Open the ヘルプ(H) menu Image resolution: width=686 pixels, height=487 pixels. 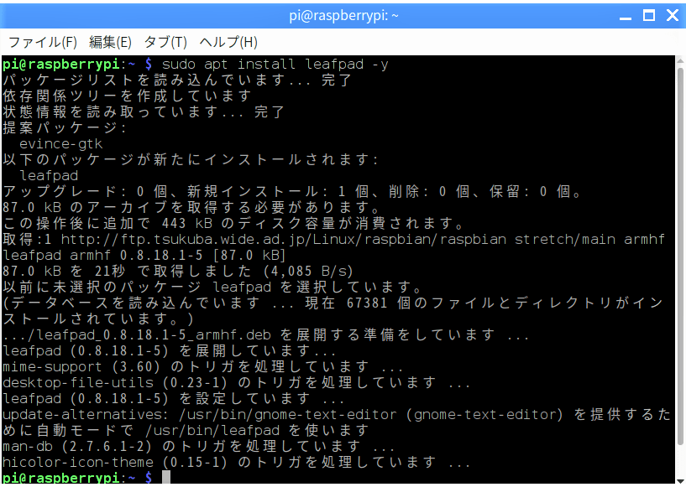tap(228, 43)
